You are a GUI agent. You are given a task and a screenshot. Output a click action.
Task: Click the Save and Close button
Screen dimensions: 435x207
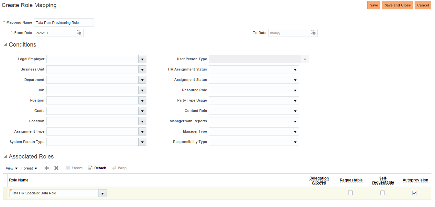point(397,5)
